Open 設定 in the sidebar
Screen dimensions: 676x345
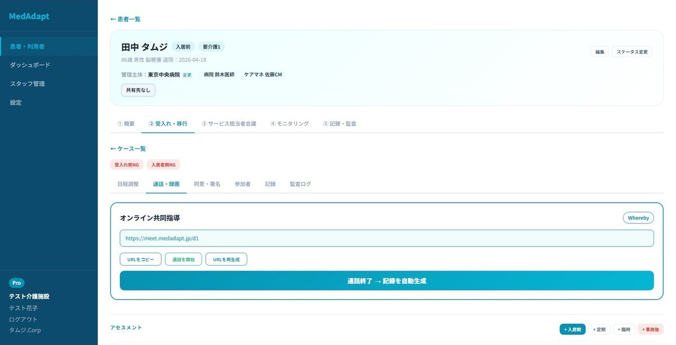[48, 102]
